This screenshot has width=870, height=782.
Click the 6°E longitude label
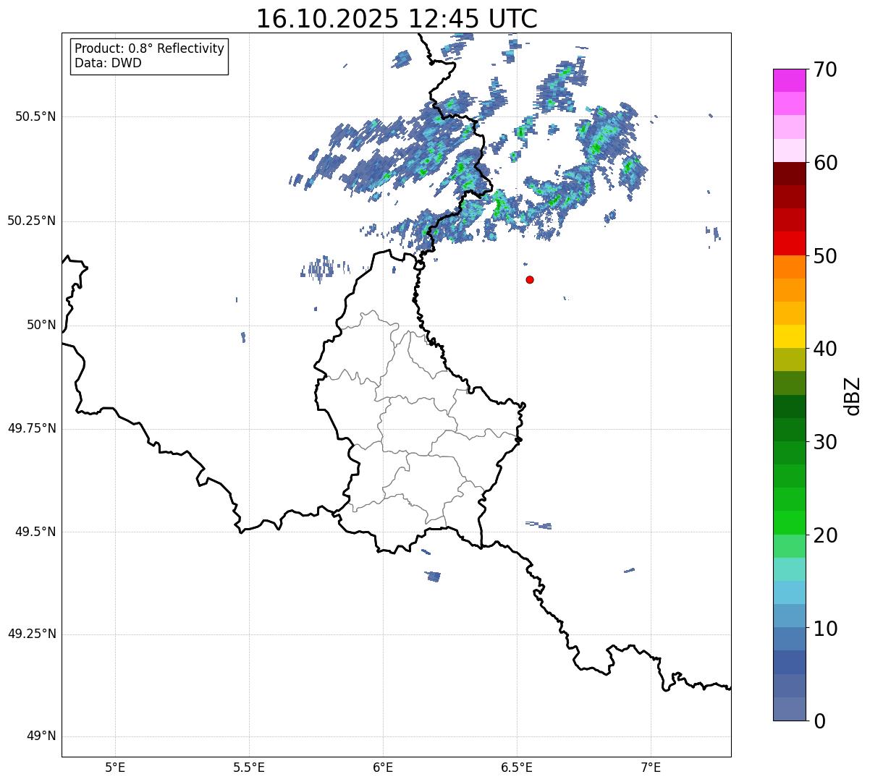point(383,767)
